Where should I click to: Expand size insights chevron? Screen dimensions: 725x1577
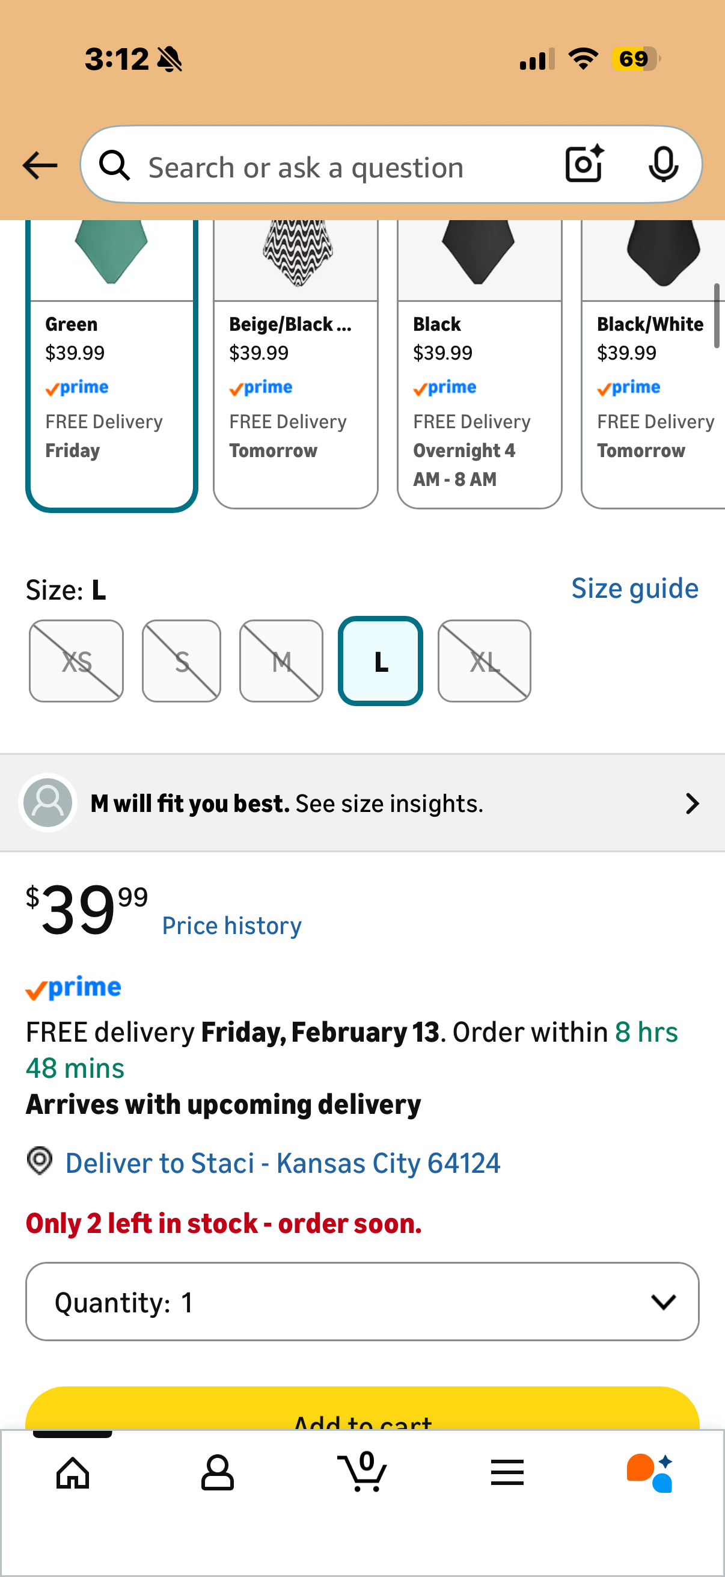[692, 803]
